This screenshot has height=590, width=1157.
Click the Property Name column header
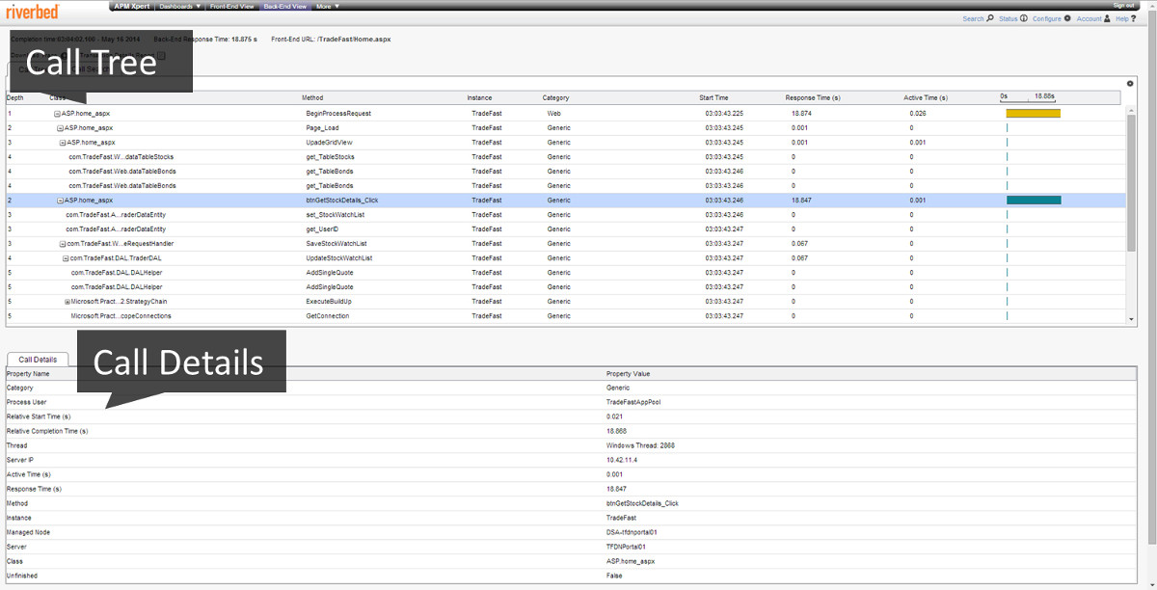click(x=28, y=373)
